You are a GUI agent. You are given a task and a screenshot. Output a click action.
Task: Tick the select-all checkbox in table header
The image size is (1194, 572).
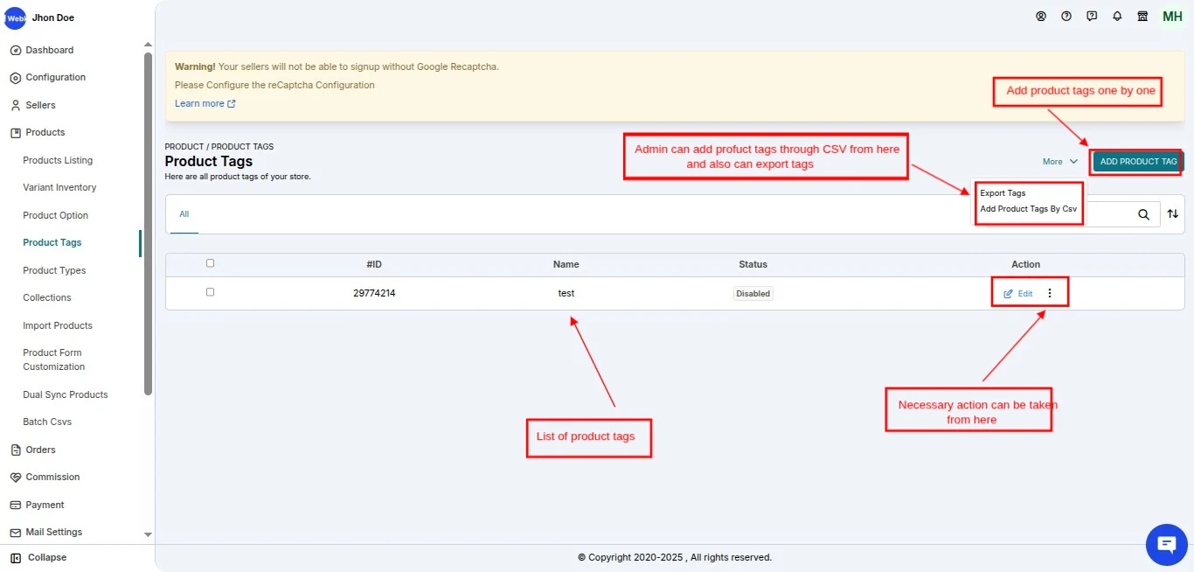pos(210,263)
